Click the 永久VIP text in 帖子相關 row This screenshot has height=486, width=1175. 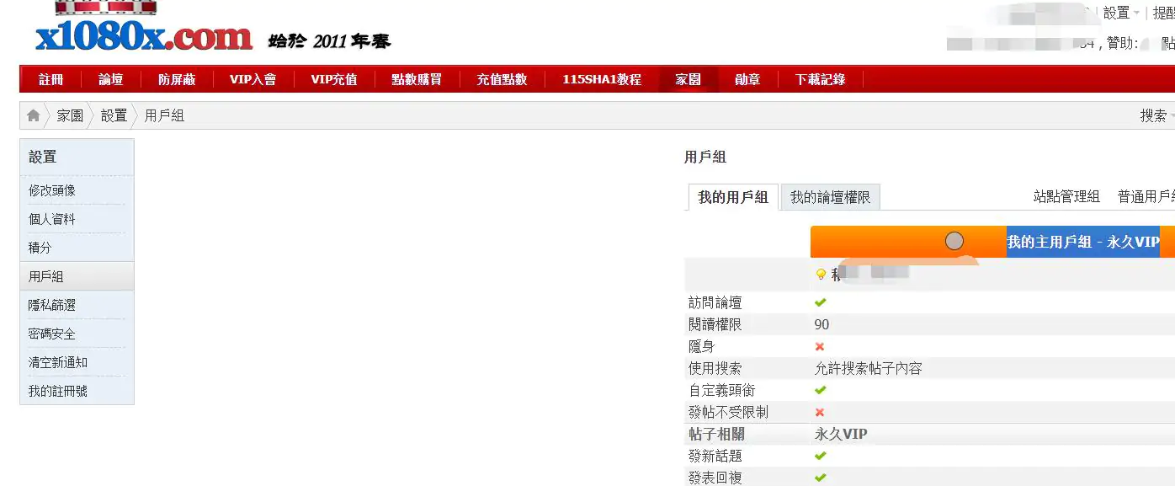[841, 435]
